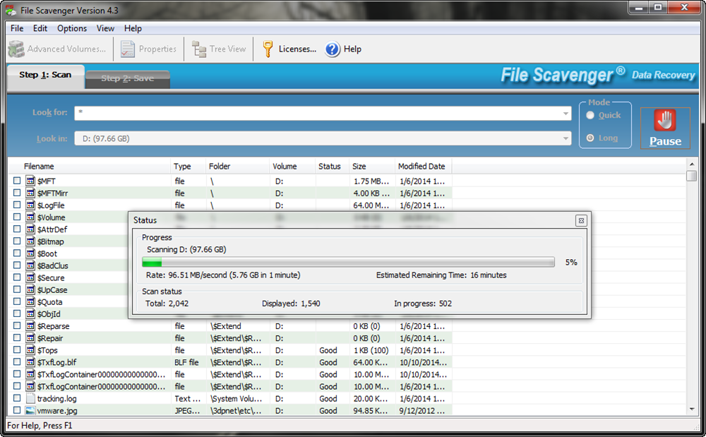The image size is (706, 437).
Task: Click the $BadClus file icon
Action: coord(30,265)
